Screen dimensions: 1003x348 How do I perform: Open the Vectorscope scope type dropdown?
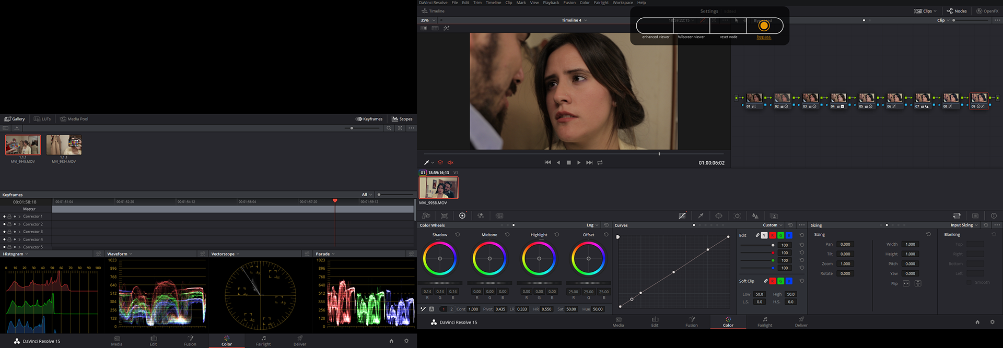pyautogui.click(x=225, y=254)
